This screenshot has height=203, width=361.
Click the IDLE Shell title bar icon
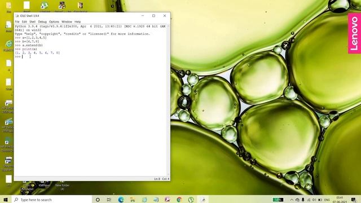point(17,16)
